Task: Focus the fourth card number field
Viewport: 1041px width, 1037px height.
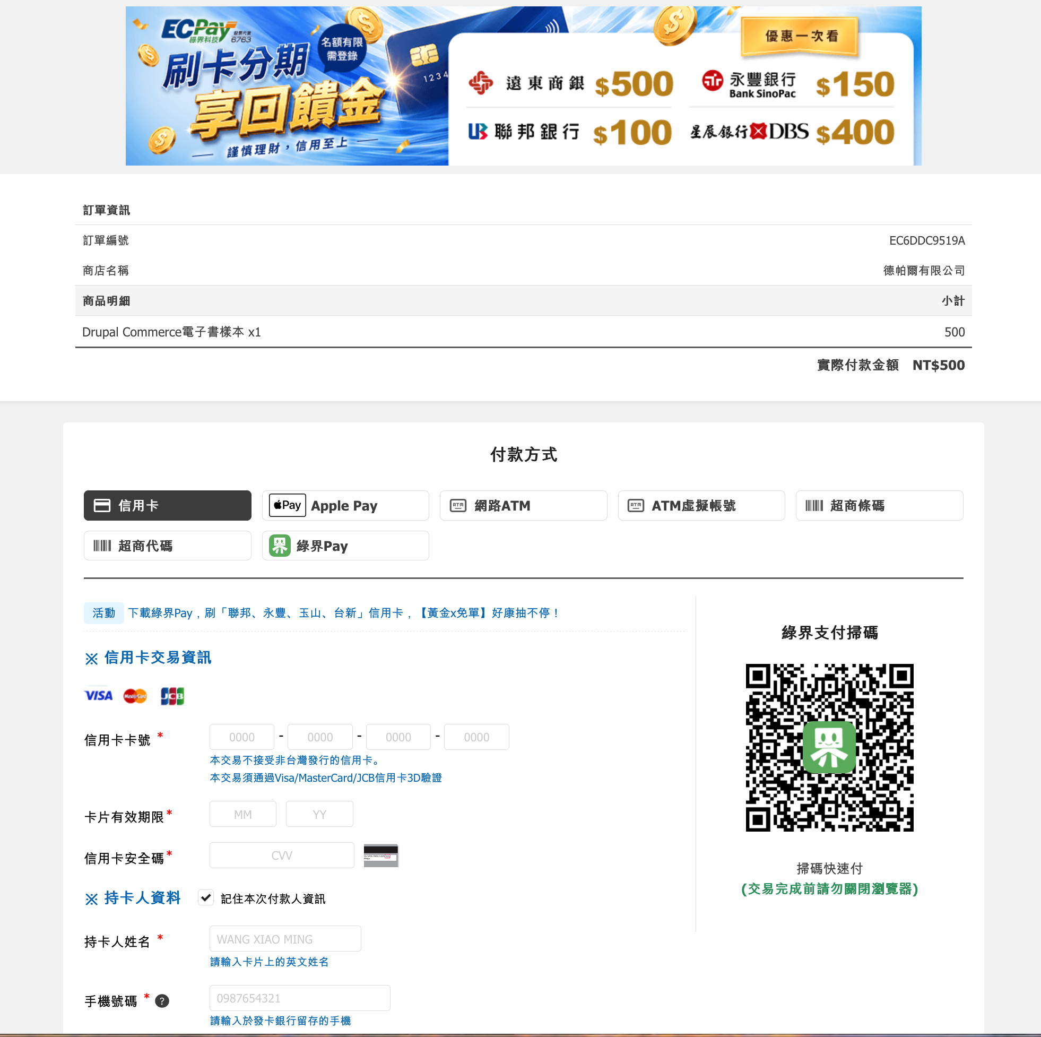Action: [476, 737]
